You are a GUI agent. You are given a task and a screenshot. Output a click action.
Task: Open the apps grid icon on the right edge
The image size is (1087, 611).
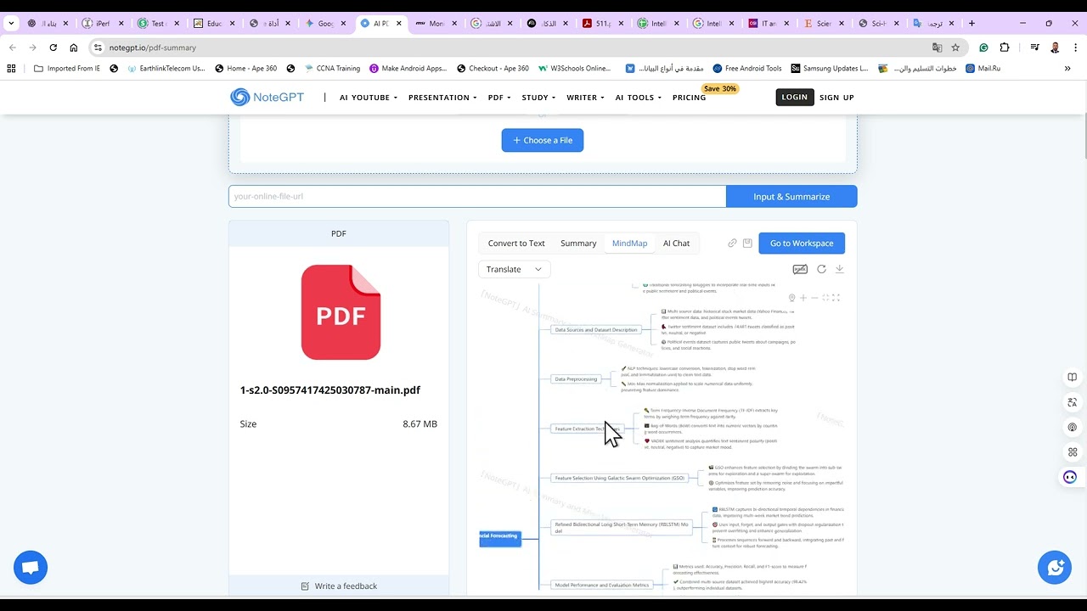[x=1072, y=451]
